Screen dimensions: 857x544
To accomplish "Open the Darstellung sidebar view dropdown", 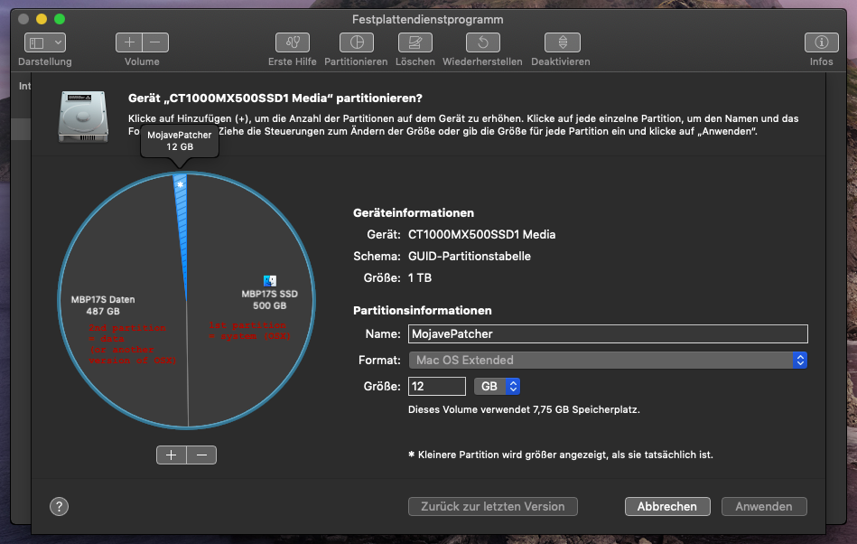I will (x=45, y=42).
